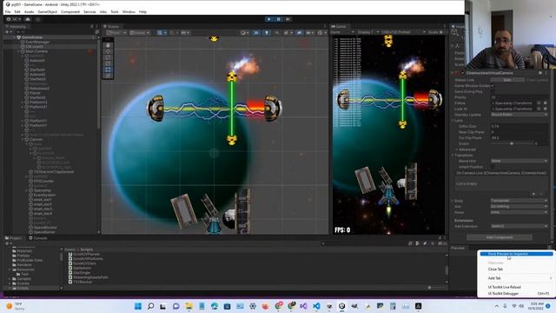Open the Standby Update dropdown
556x313 pixels.
click(519, 115)
